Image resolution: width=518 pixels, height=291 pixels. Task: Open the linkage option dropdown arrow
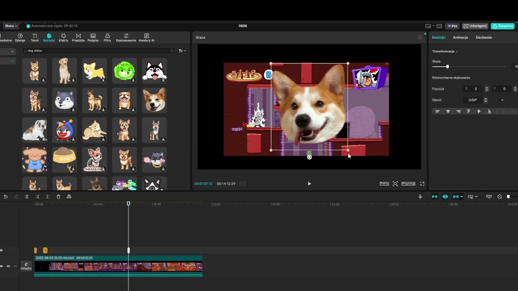[461, 197]
